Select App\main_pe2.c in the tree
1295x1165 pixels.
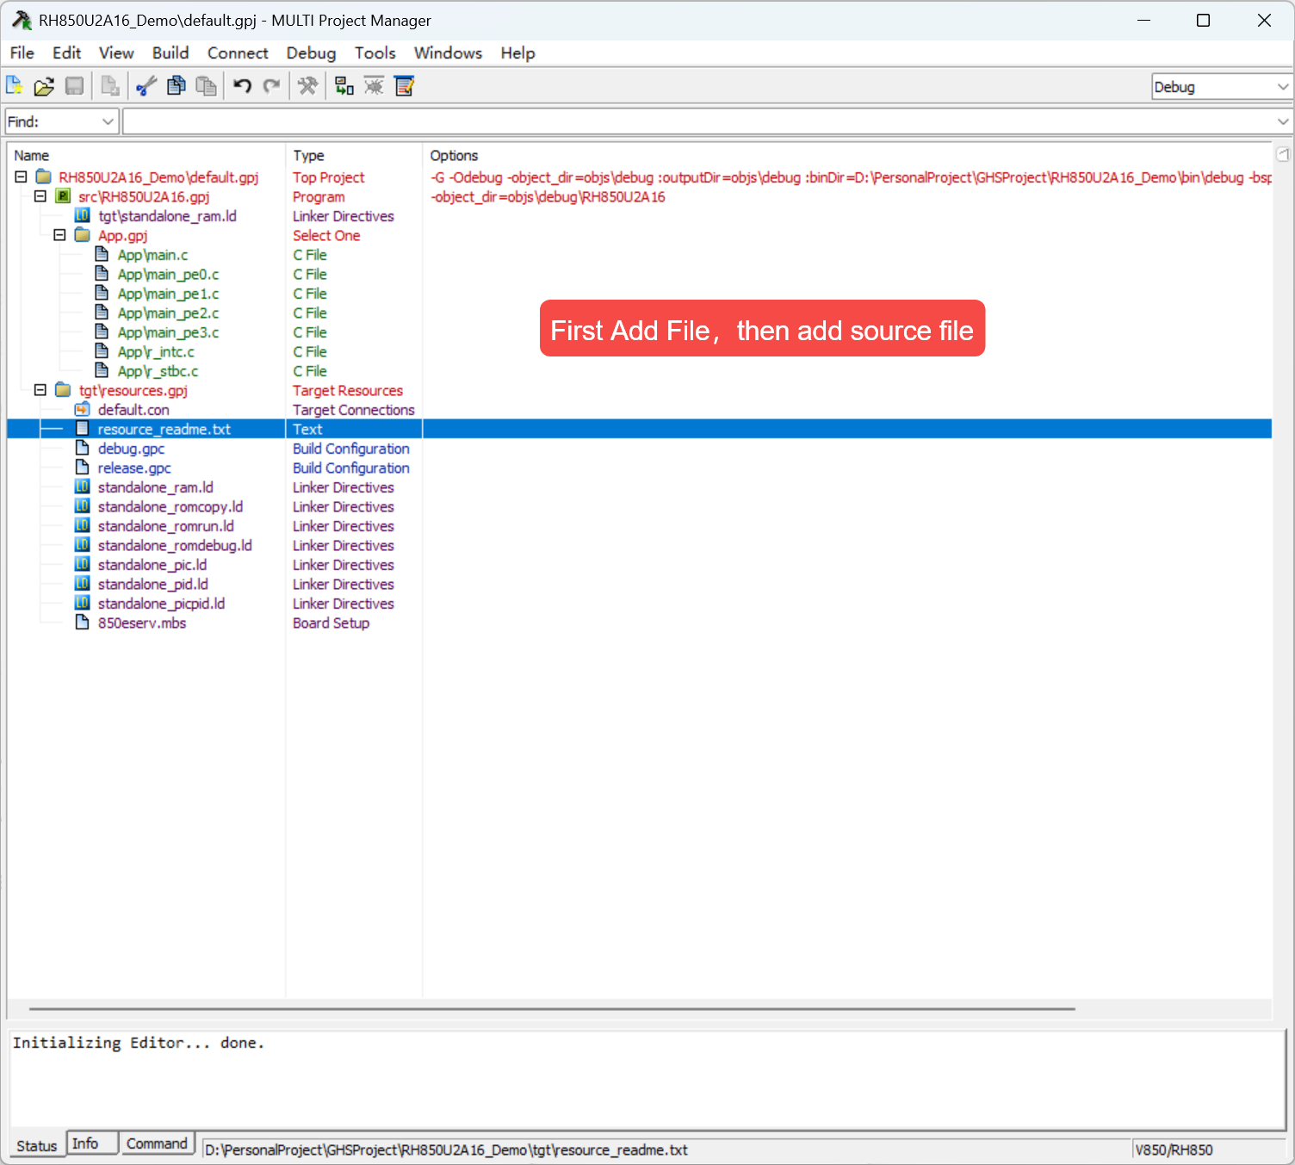tap(168, 313)
